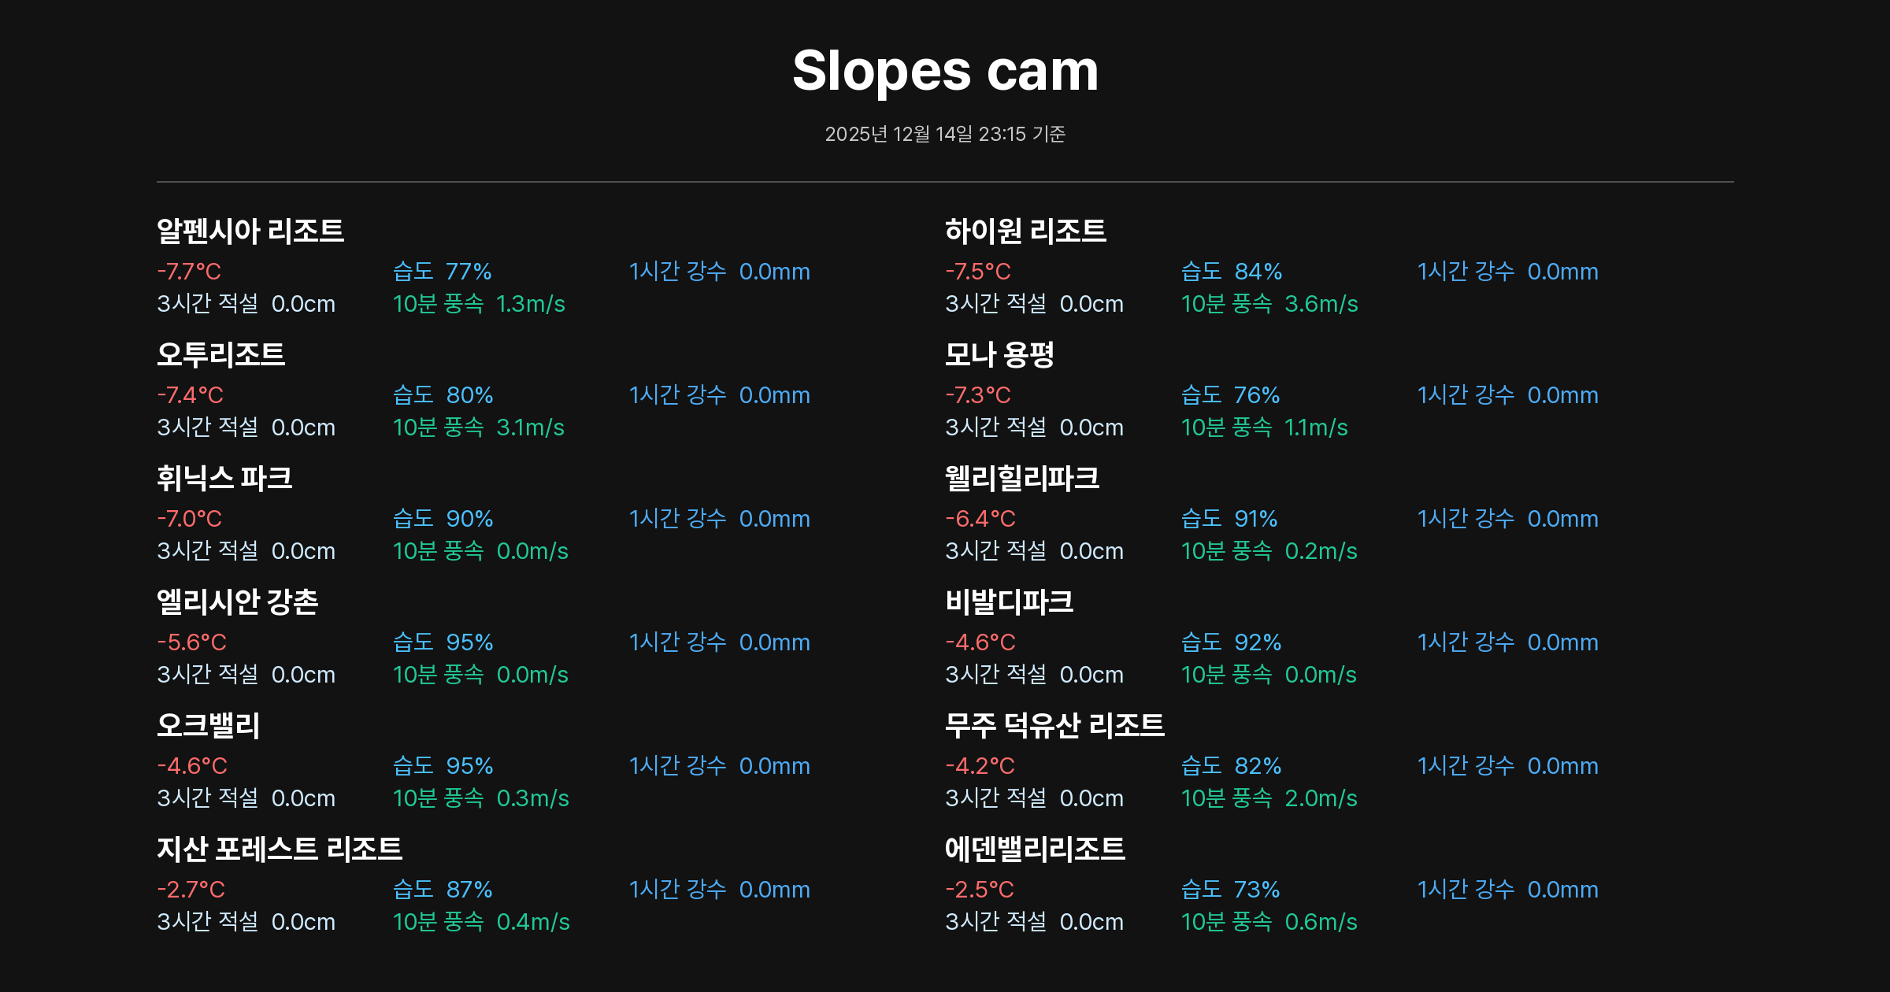The height and width of the screenshot is (992, 1890).
Task: Open 하이원 리조트 resort heading
Action: tap(1025, 231)
